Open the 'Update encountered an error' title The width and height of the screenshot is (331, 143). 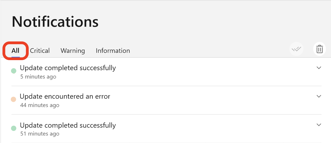click(65, 96)
